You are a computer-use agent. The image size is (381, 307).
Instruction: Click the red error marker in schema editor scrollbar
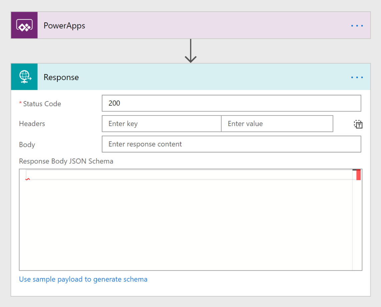click(358, 175)
